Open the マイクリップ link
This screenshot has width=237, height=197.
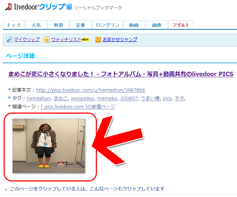[x=27, y=40]
